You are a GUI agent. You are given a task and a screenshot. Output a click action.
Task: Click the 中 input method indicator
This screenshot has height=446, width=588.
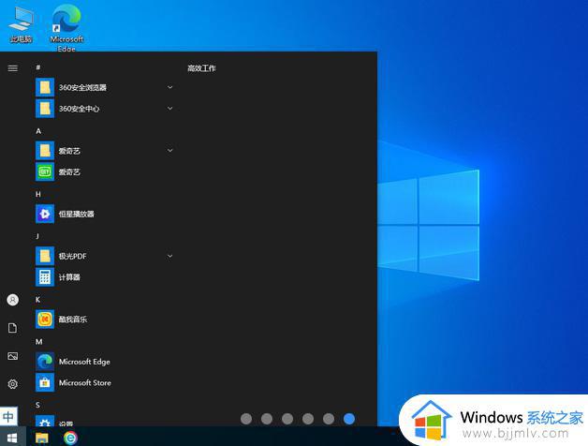pyautogui.click(x=8, y=417)
